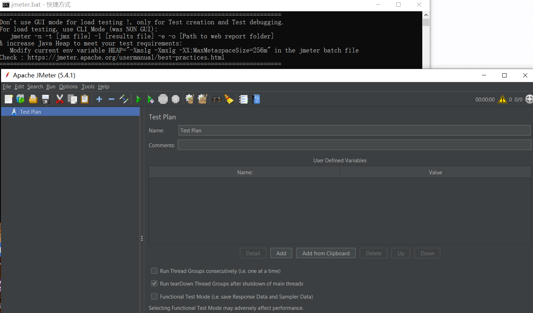Click the Toggle enable/disable icon
The image size is (533, 313).
124,99
